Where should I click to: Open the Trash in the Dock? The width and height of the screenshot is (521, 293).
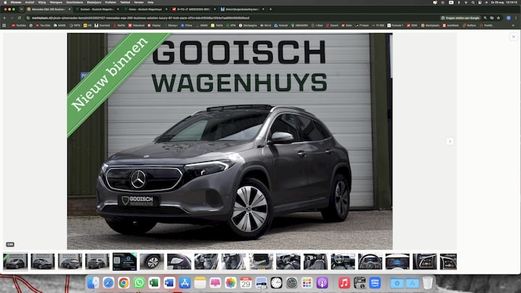[x=428, y=283]
